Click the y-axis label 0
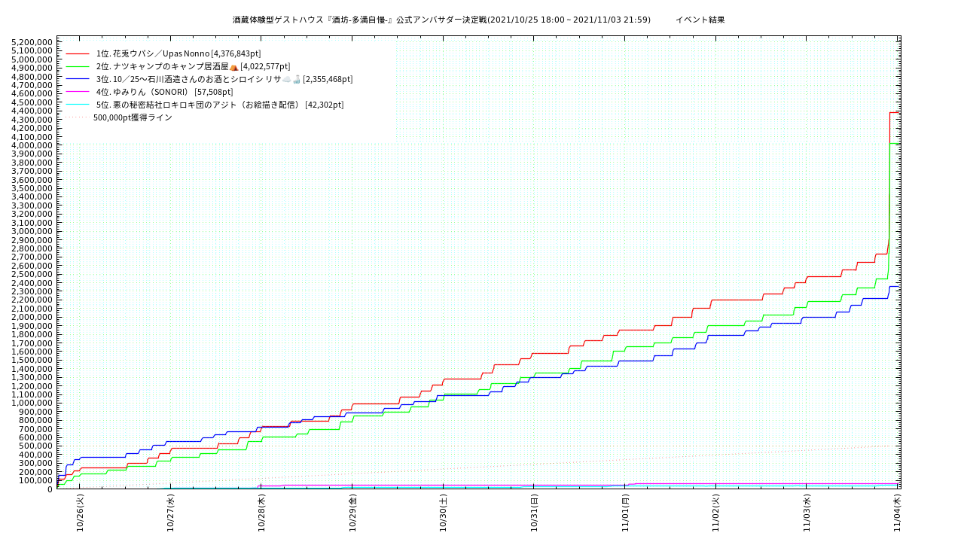The image size is (964, 542). click(x=50, y=489)
